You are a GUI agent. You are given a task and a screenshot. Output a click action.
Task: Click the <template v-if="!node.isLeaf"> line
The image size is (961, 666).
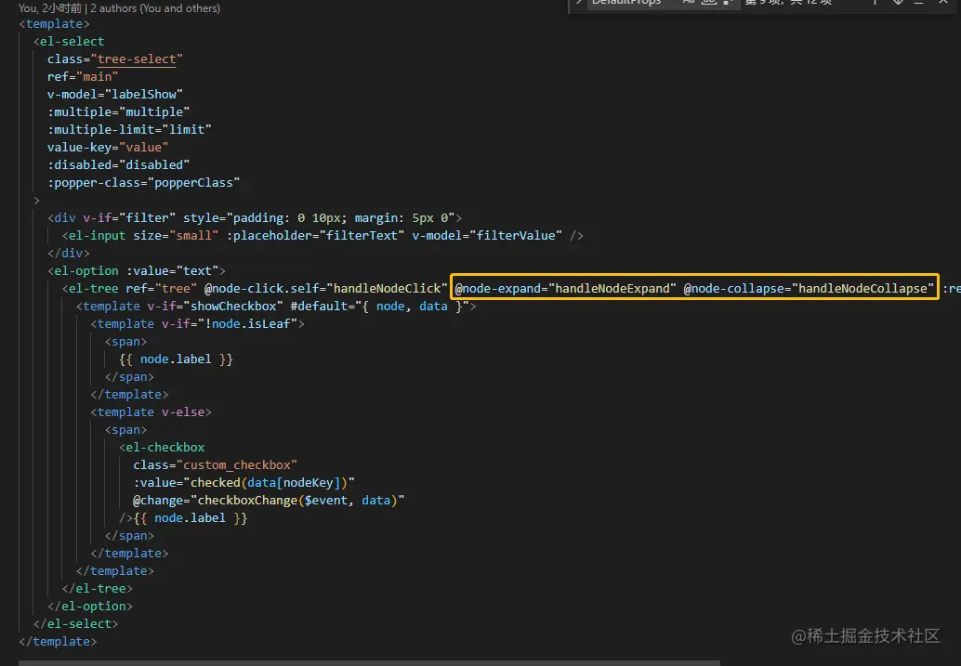pyautogui.click(x=197, y=324)
